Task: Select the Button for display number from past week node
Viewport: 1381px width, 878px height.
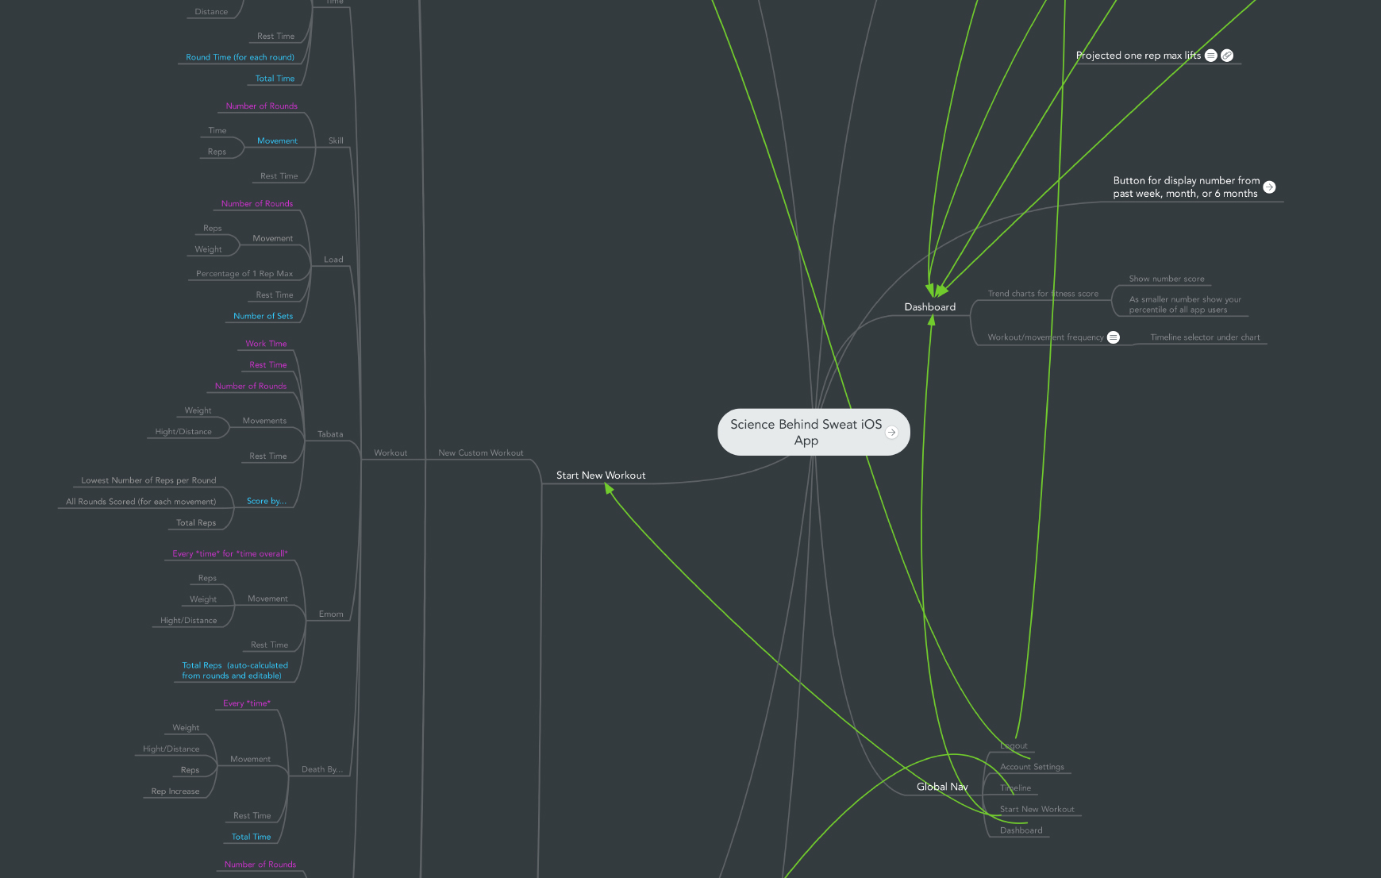Action: click(1186, 187)
